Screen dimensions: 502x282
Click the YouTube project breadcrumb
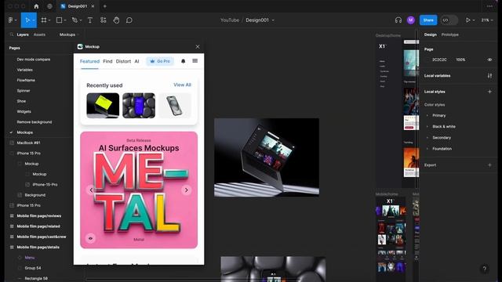[x=230, y=20]
